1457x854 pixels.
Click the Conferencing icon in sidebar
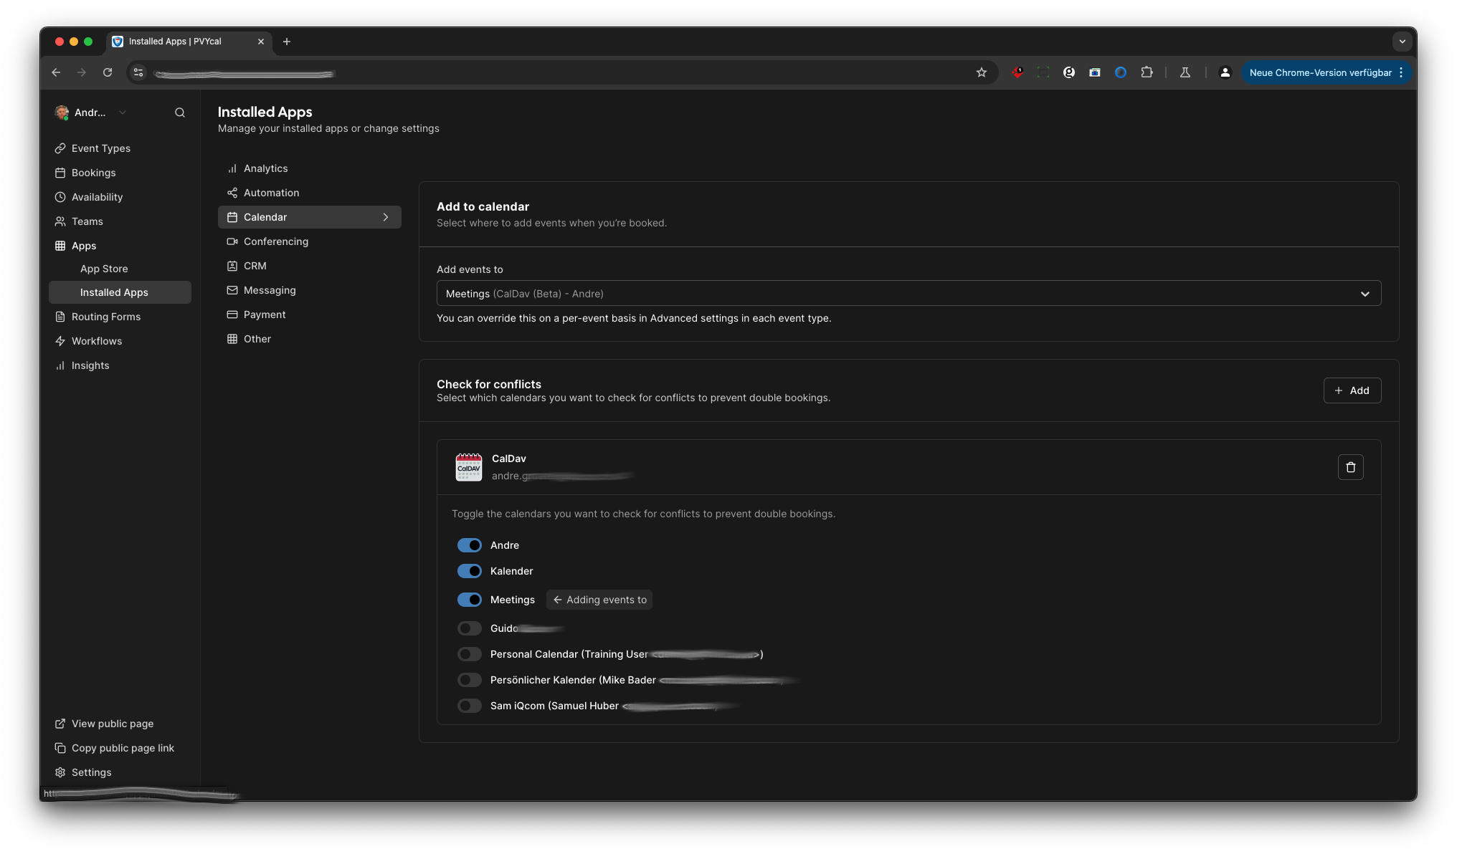232,241
